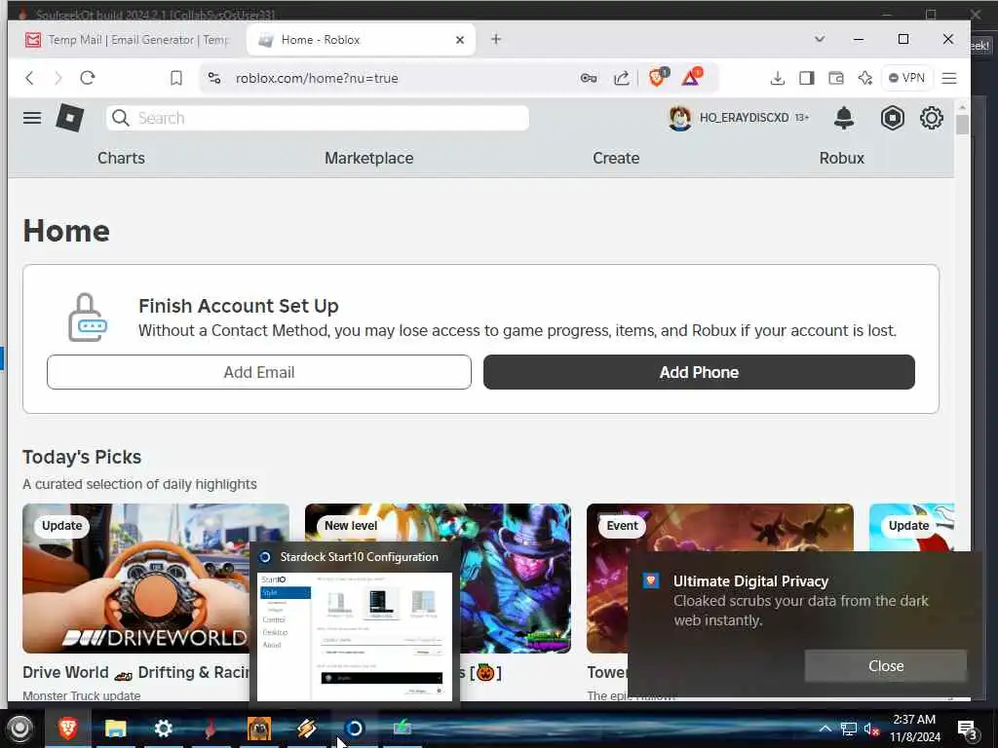Image resolution: width=998 pixels, height=748 pixels.
Task: Reload the Roblox page
Action: [x=87, y=78]
